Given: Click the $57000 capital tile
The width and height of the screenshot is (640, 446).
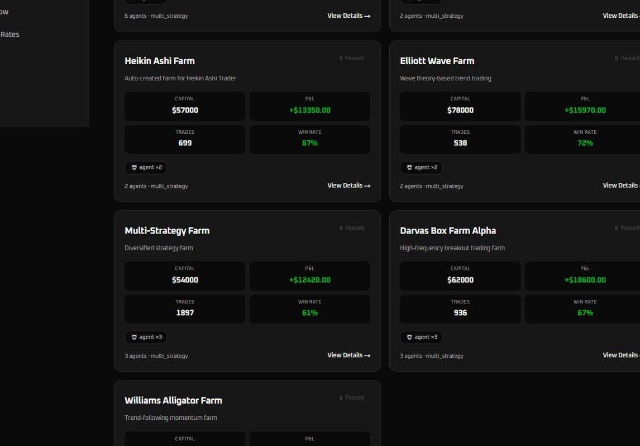Looking at the screenshot, I should click(x=185, y=106).
